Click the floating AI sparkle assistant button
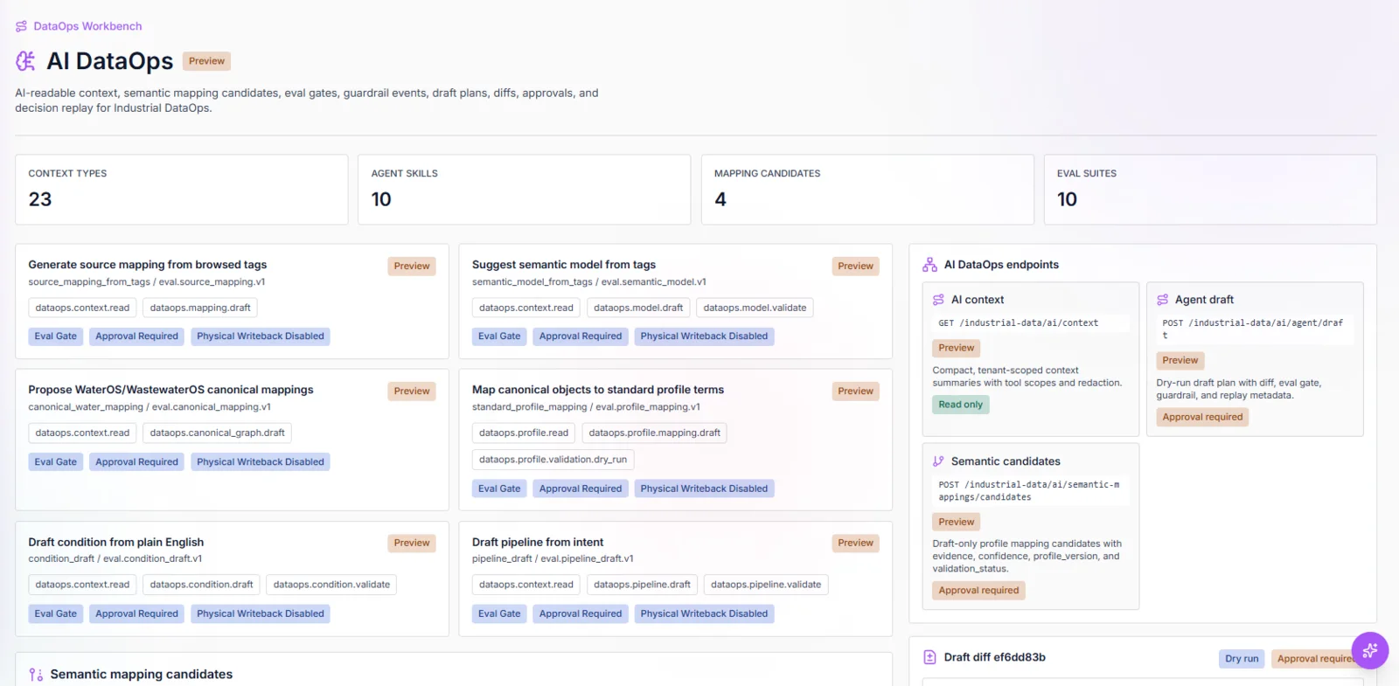The width and height of the screenshot is (1399, 686). coord(1369,650)
